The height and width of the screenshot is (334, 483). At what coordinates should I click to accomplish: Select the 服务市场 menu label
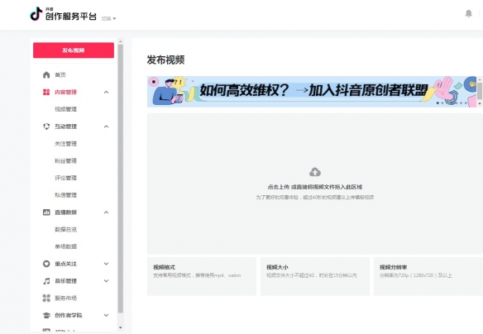(x=65, y=298)
